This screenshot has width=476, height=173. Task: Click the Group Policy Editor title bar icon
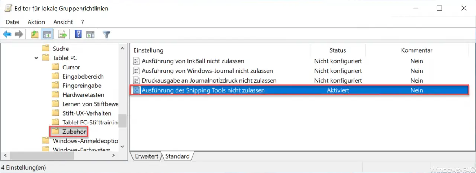pyautogui.click(x=8, y=8)
